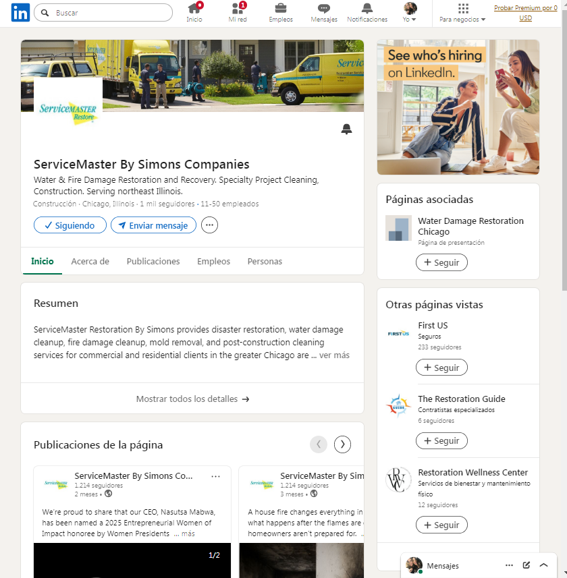The image size is (567, 578).
Task: Open messaging panel options ellipsis
Action: pos(509,565)
